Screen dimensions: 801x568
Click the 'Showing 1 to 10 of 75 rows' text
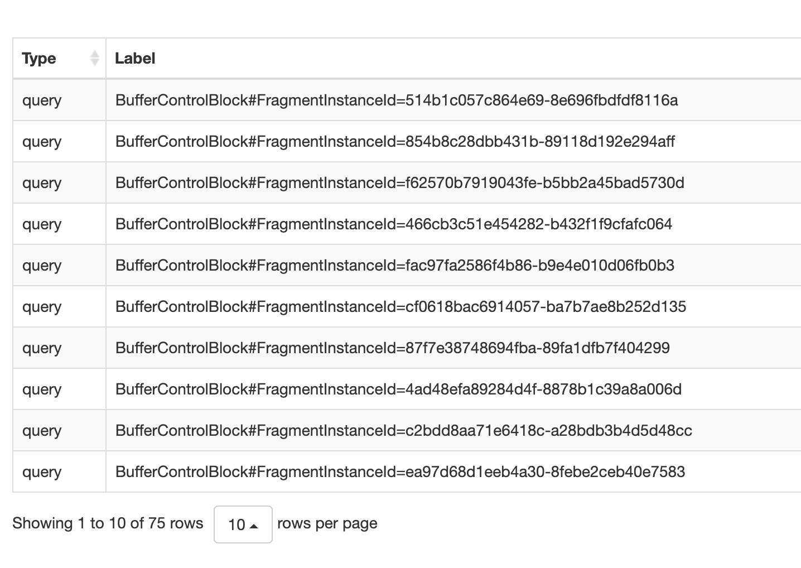108,523
